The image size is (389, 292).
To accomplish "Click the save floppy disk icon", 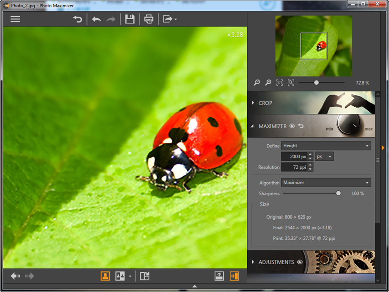I will (x=130, y=19).
